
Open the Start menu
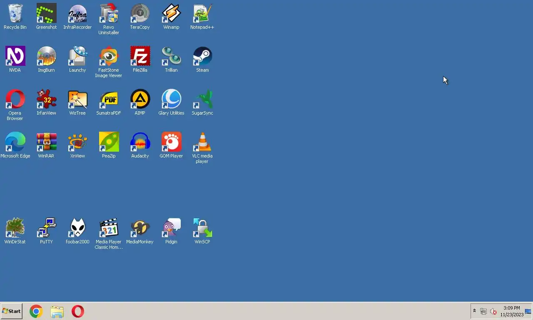tap(11, 311)
